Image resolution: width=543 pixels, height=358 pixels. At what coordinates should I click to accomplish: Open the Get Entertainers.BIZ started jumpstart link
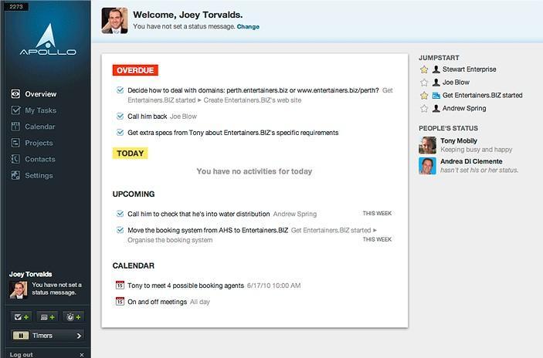[x=483, y=96]
